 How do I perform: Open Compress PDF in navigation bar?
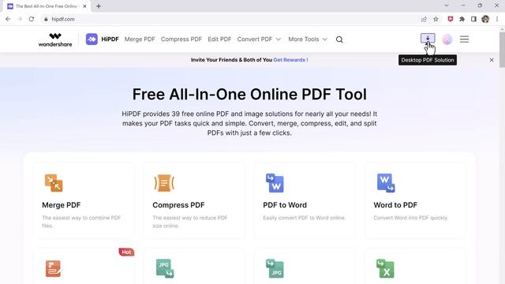point(181,39)
